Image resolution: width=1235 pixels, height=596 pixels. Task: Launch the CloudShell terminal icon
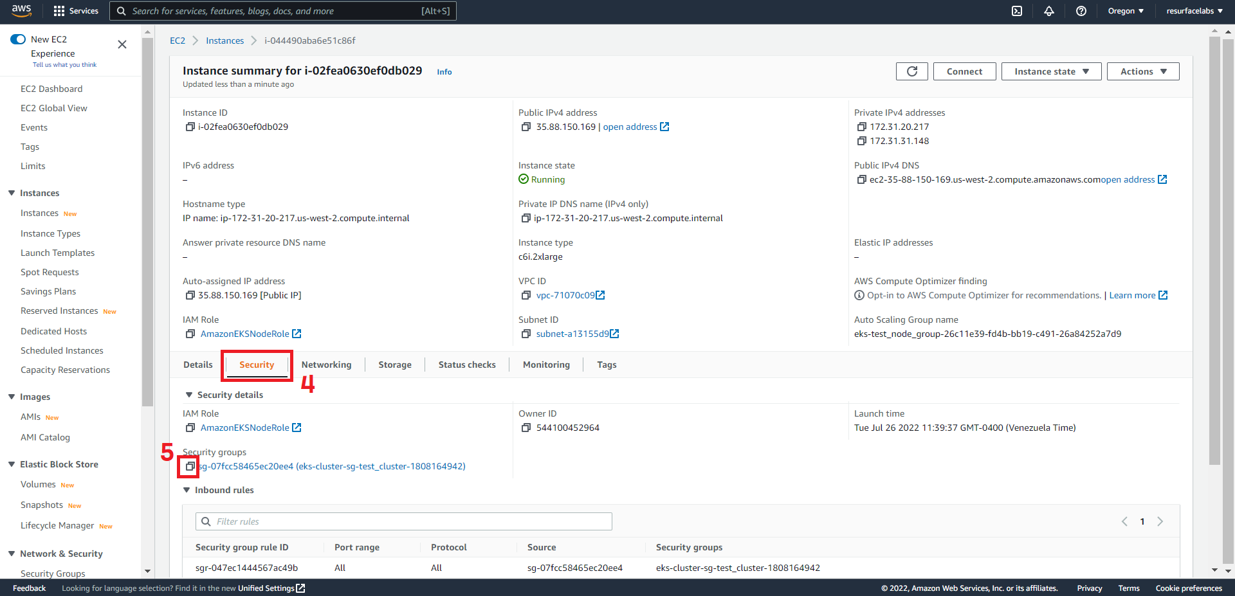(1017, 11)
